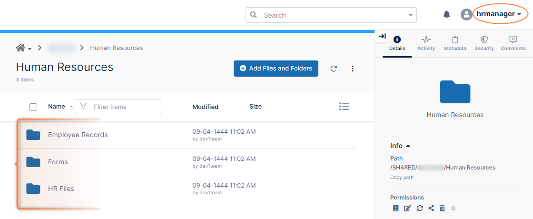Click the Employee Records folder icon

tap(33, 135)
